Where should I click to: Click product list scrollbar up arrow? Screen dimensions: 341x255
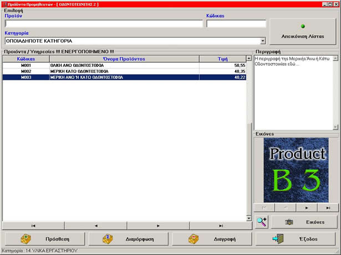(249, 58)
